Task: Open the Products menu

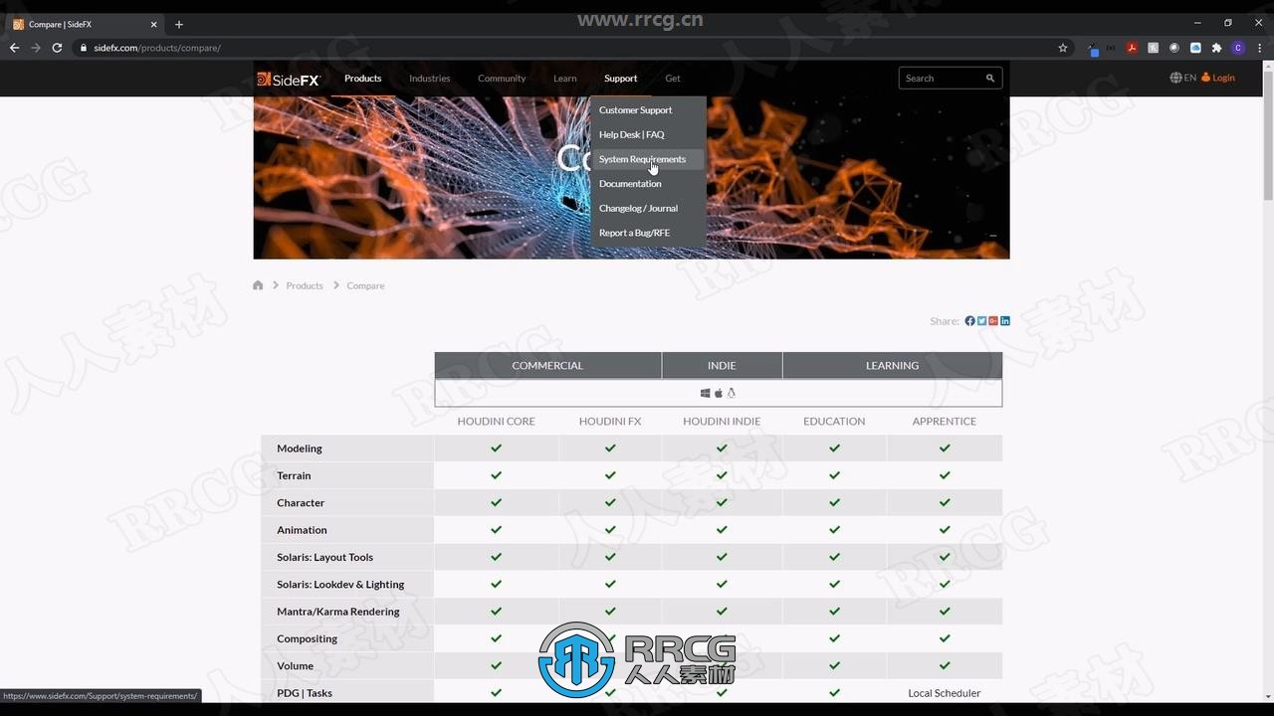Action: 362,79
